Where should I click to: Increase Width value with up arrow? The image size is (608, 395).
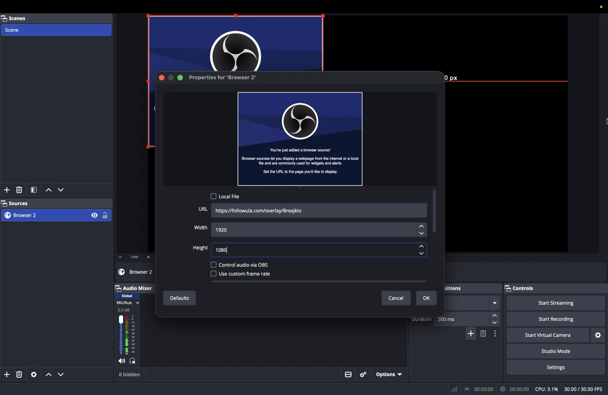tap(421, 226)
